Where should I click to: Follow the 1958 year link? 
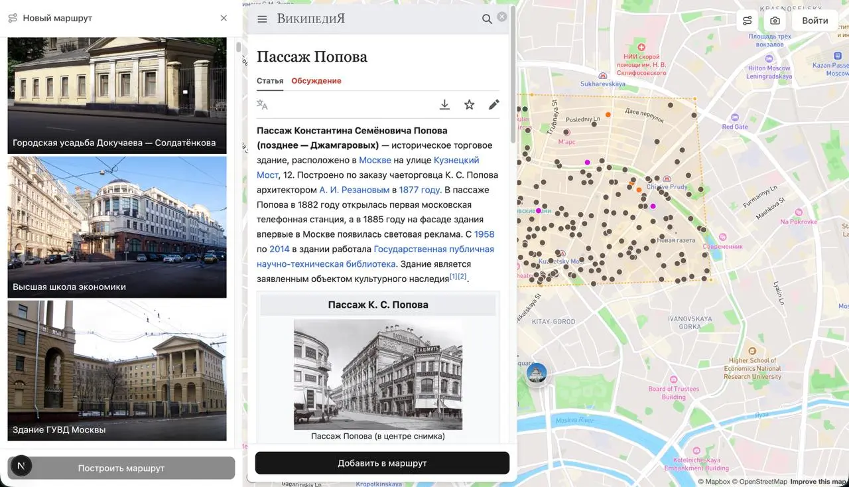click(x=484, y=234)
